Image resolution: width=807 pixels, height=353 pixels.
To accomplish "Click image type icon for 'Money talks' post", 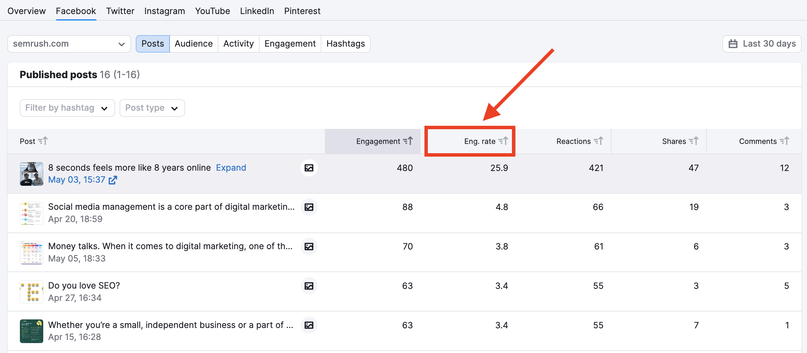I will 309,246.
